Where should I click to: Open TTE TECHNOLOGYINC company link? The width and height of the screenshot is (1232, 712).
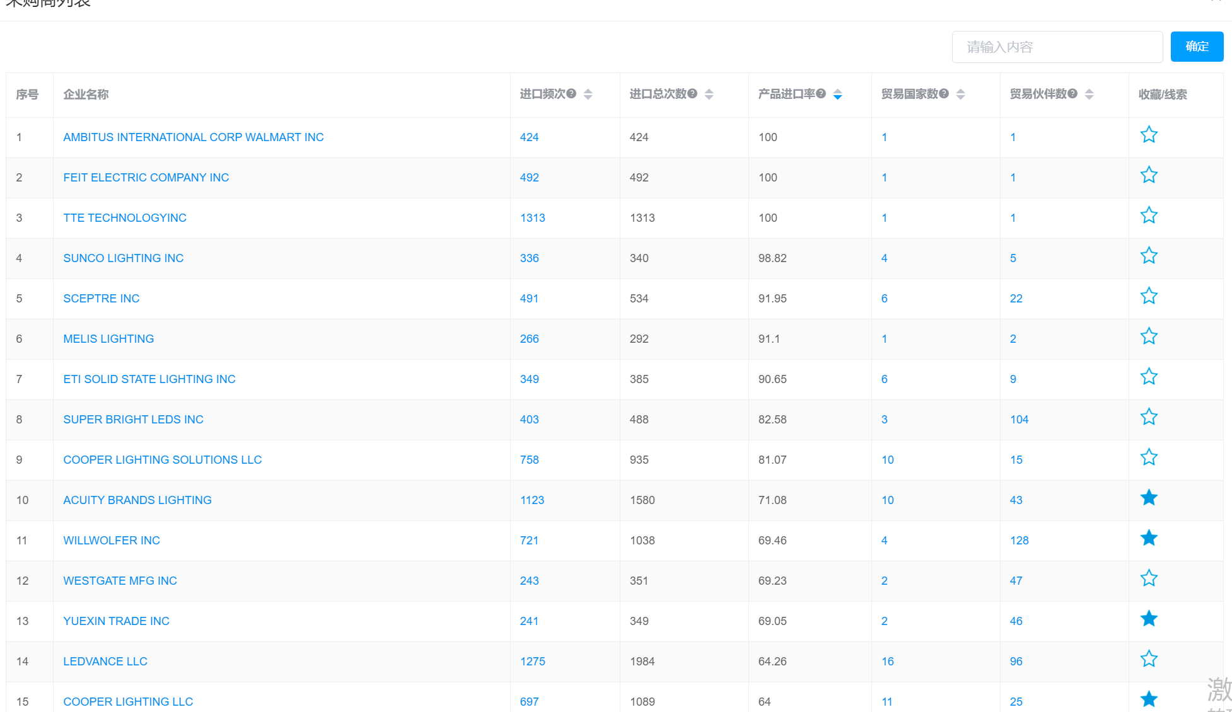coord(125,218)
